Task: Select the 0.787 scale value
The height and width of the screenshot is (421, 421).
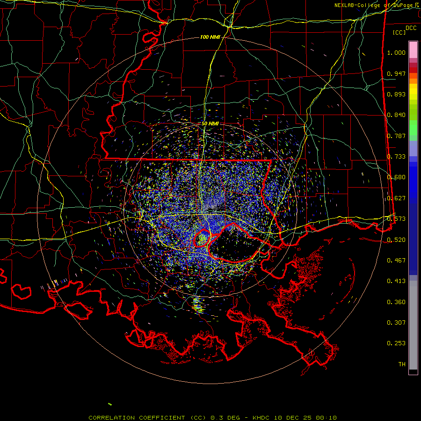Action: click(396, 136)
